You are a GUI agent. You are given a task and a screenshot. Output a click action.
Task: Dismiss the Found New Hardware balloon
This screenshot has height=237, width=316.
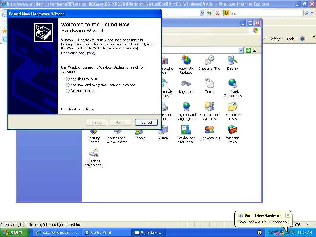[288, 215]
